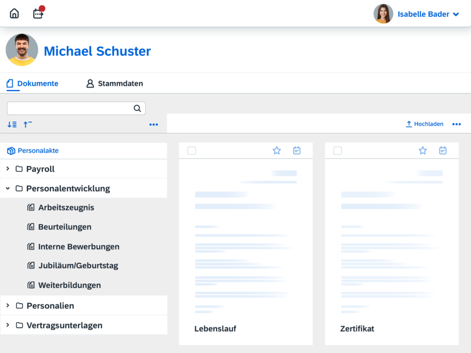Image resolution: width=471 pixels, height=353 pixels.
Task: Expand the Vertragsunterlagen folder
Action: point(7,325)
